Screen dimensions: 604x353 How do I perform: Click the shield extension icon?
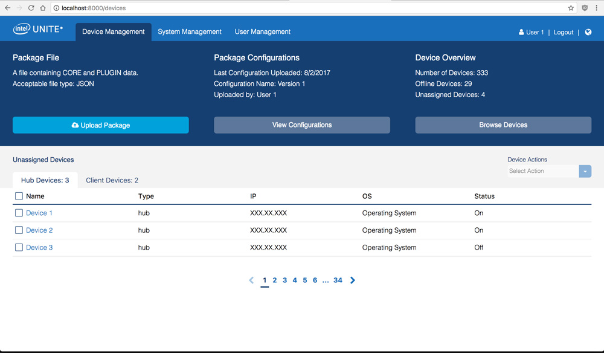585,8
